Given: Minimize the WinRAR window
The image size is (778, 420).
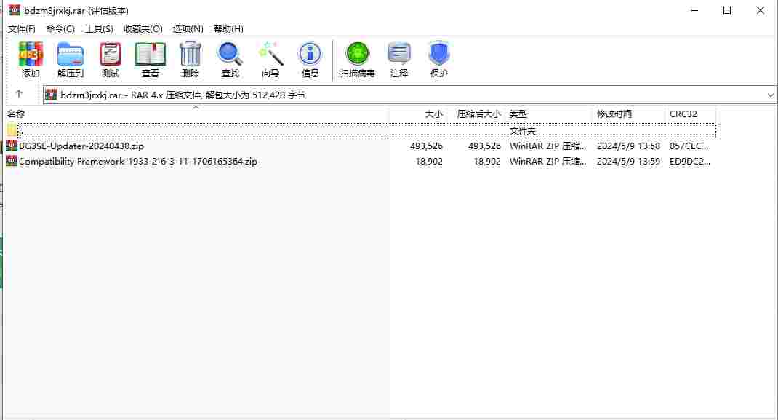Looking at the screenshot, I should [x=694, y=10].
